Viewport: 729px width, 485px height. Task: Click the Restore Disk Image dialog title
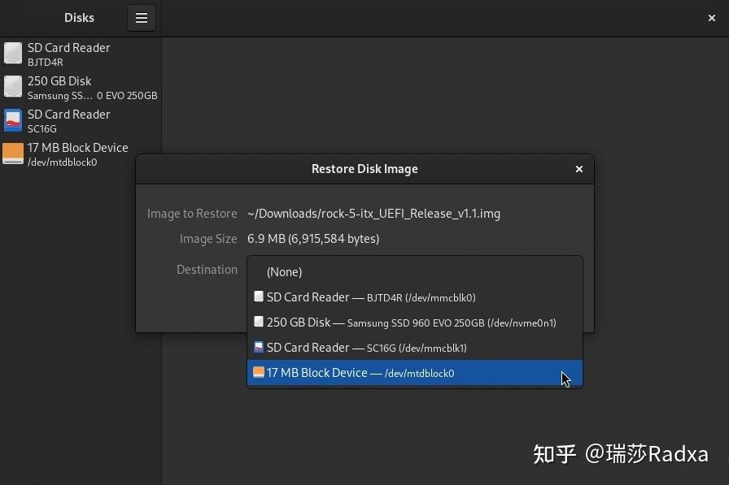[x=364, y=169]
